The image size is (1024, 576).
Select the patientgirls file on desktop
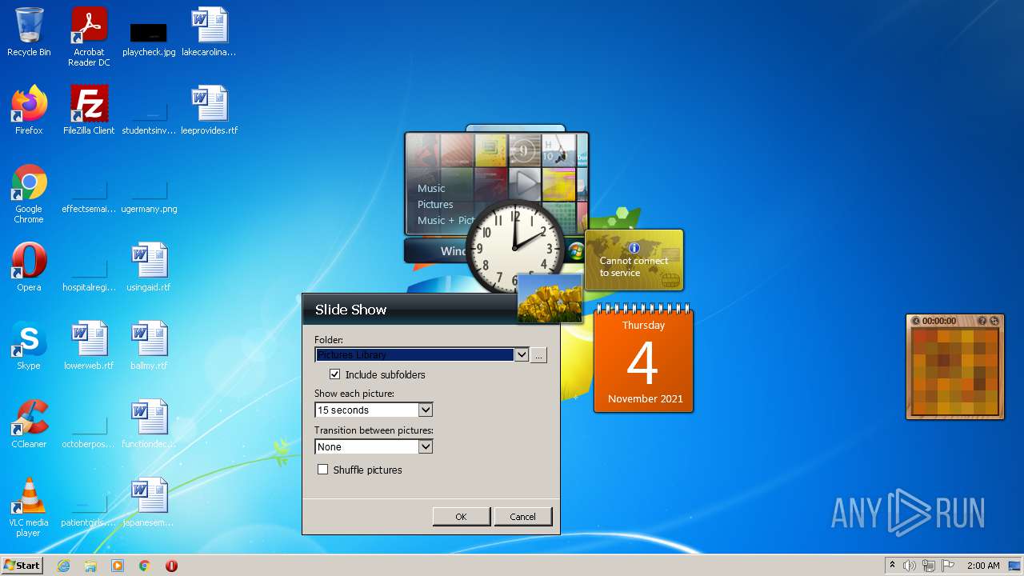point(89,511)
